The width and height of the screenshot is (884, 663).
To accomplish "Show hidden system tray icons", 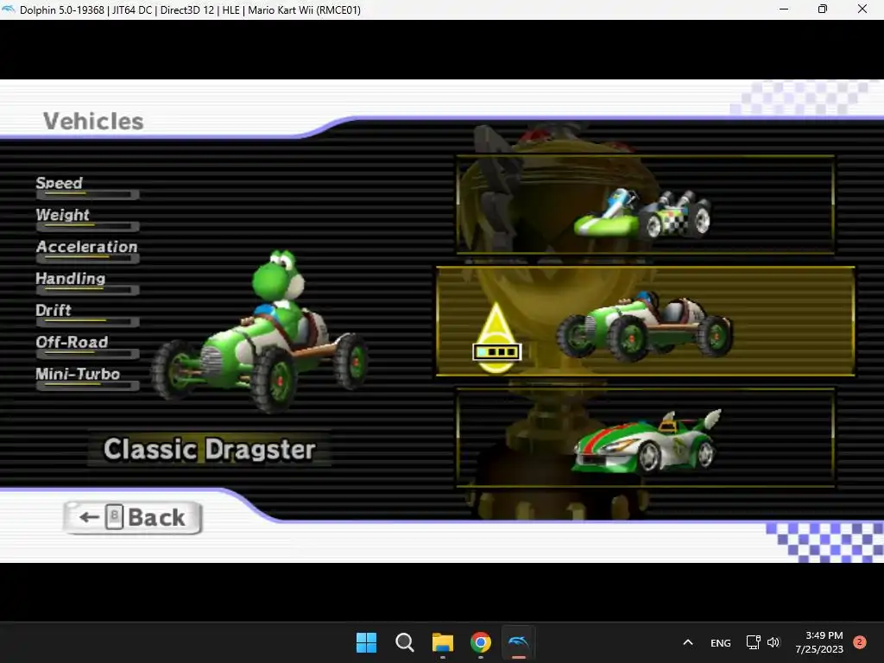I will pyautogui.click(x=688, y=642).
